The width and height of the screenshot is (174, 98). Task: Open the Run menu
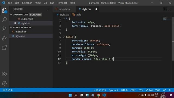tap(52, 3)
